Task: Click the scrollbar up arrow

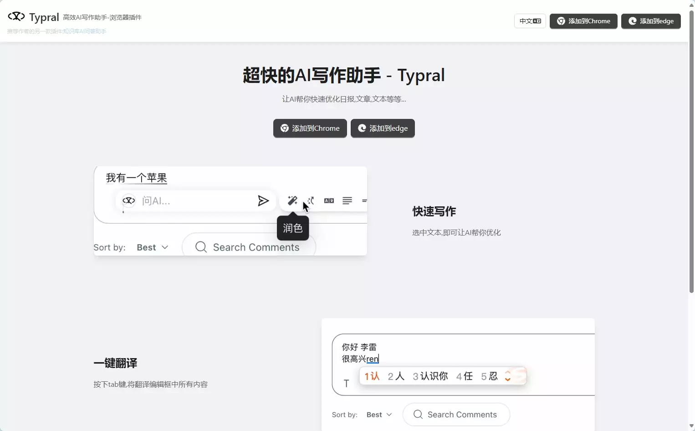Action: [691, 4]
